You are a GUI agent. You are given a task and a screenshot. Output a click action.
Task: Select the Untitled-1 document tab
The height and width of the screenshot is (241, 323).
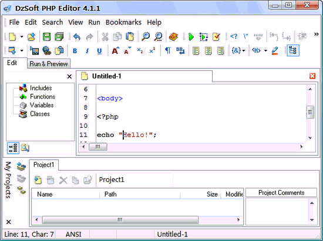[x=144, y=76]
